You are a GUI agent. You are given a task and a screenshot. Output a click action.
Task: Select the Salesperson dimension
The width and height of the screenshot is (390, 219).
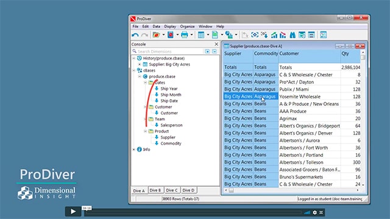click(171, 125)
